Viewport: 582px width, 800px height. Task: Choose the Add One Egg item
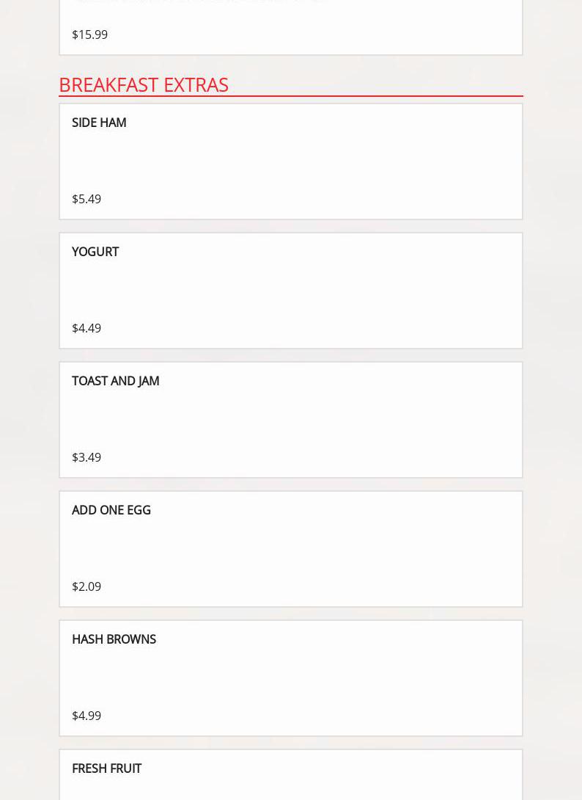coord(111,510)
